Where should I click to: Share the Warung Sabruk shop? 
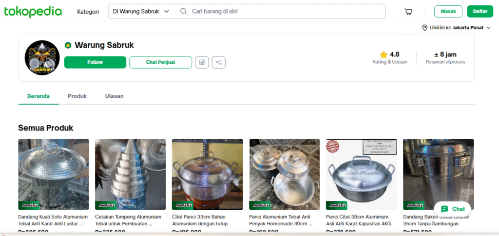(x=219, y=62)
